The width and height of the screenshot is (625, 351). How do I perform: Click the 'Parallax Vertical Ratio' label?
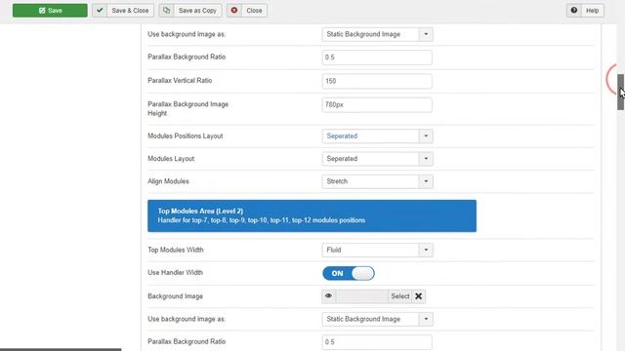pos(180,80)
